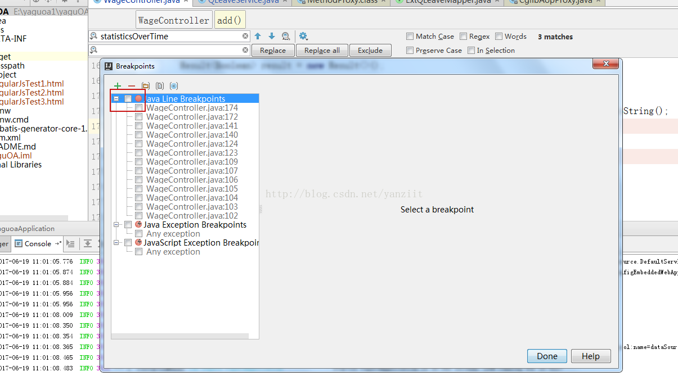Toggle checkbox for WageController.java:172
Image resolution: width=678 pixels, height=376 pixels.
point(138,116)
